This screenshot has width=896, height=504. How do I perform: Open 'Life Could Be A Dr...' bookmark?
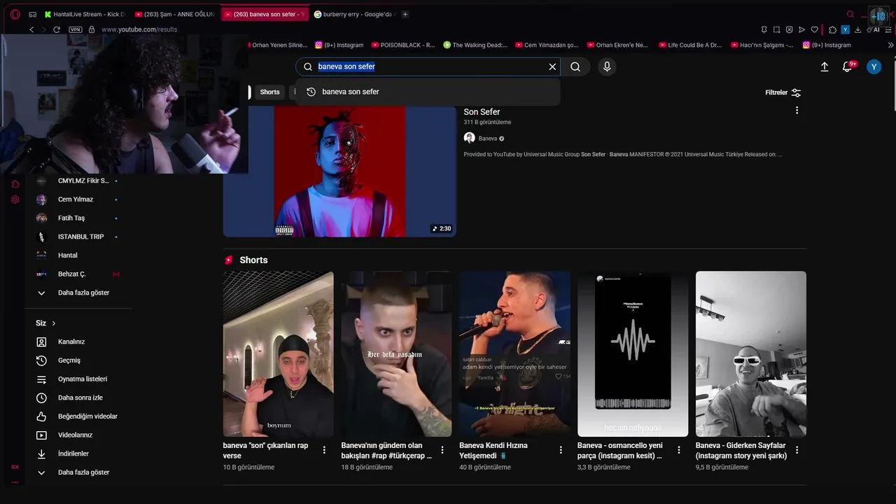pos(690,45)
